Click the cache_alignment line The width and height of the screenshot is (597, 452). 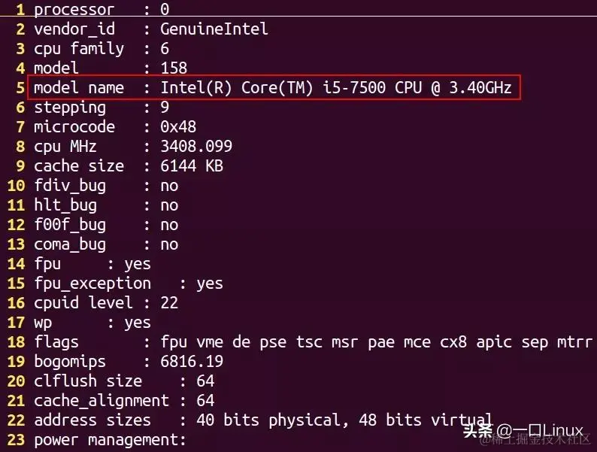(124, 401)
